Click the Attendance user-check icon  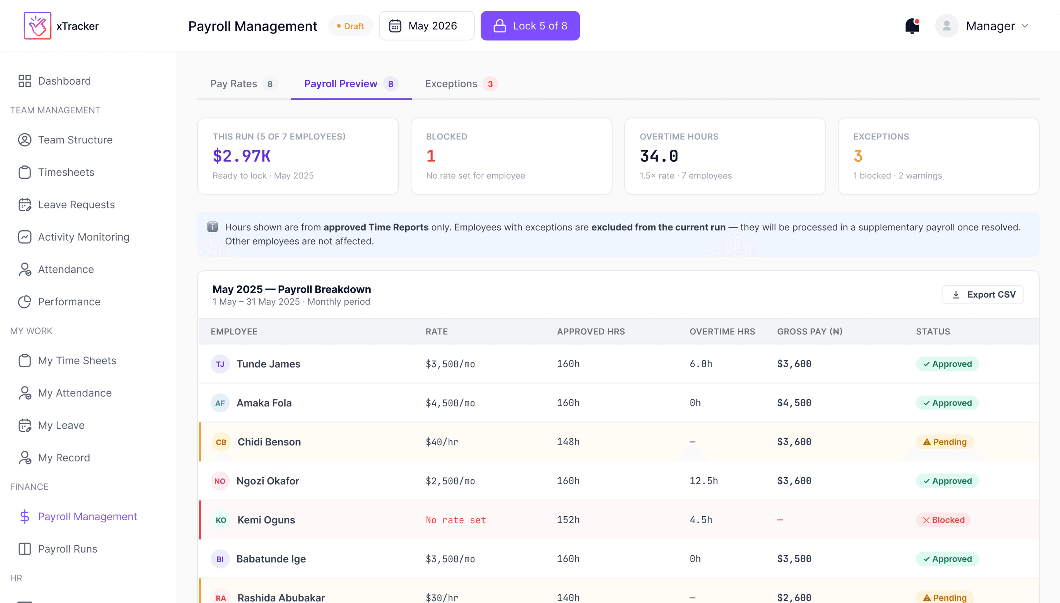point(25,269)
